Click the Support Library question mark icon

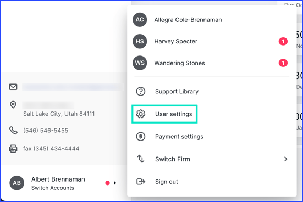pyautogui.click(x=141, y=92)
